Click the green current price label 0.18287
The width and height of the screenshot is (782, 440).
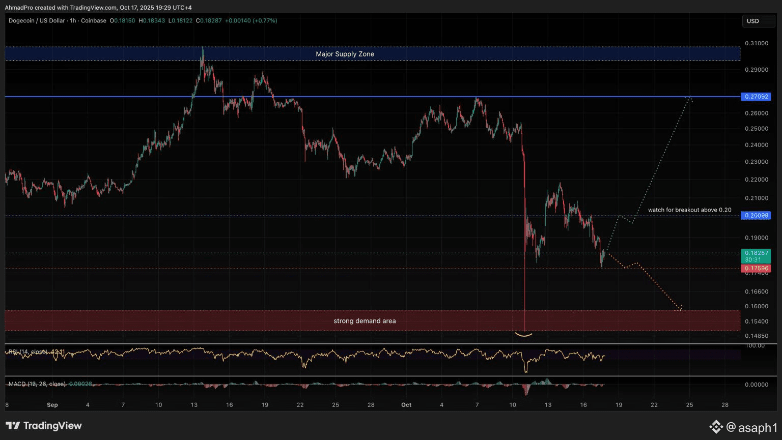pos(756,253)
